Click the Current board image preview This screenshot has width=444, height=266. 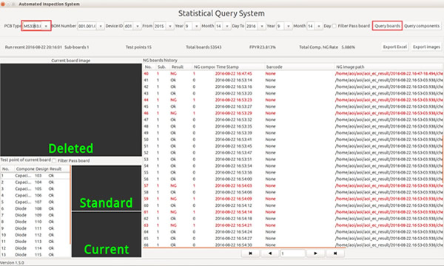tap(71, 109)
